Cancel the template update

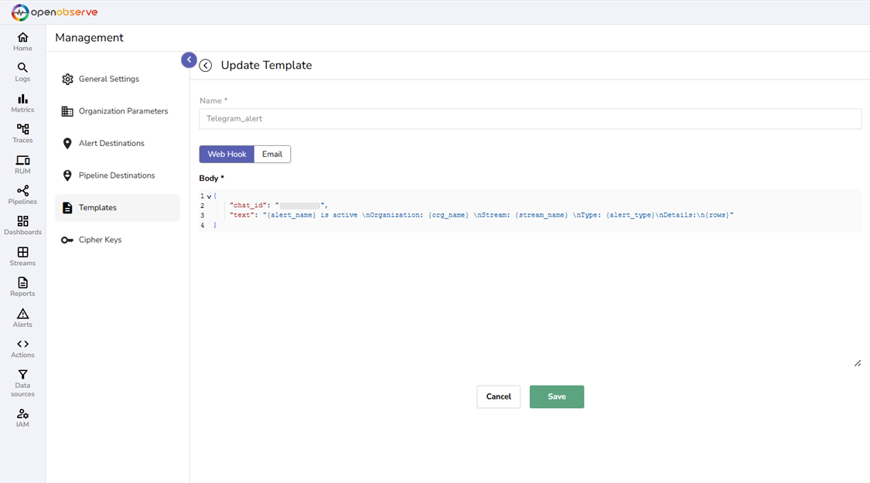498,396
